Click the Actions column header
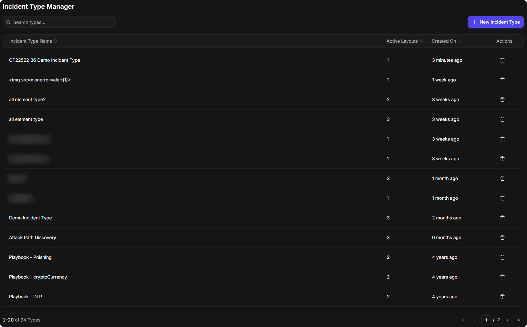527x327 pixels. pos(504,41)
